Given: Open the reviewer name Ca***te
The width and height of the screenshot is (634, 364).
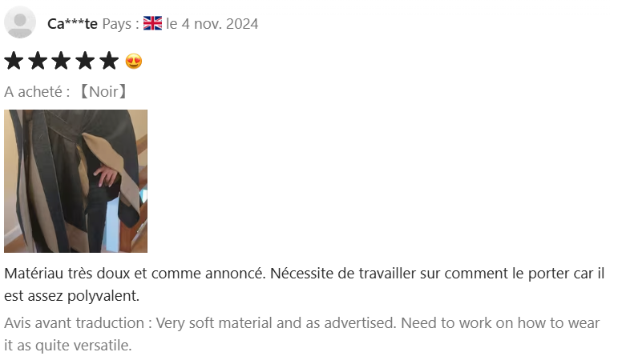Looking at the screenshot, I should coord(72,23).
